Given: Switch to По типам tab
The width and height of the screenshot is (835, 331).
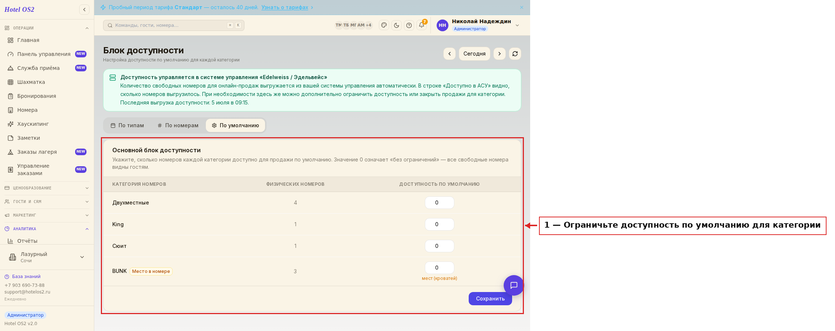Looking at the screenshot, I should click(x=127, y=125).
